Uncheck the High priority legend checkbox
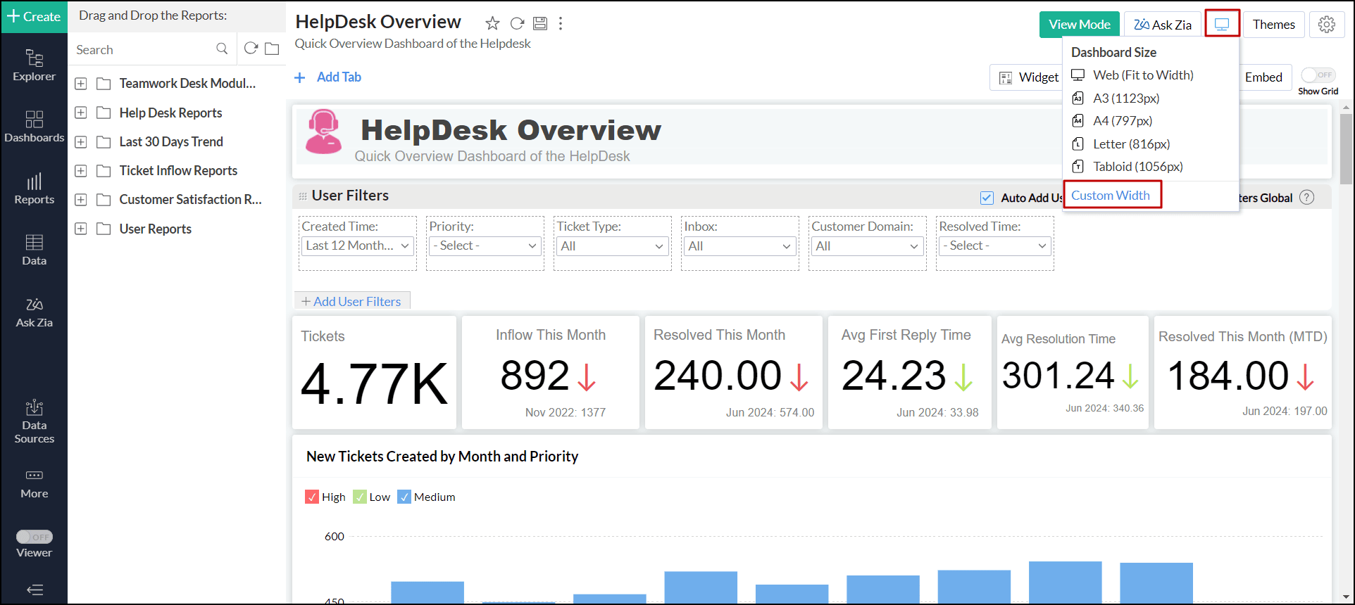The width and height of the screenshot is (1355, 605). coord(312,497)
